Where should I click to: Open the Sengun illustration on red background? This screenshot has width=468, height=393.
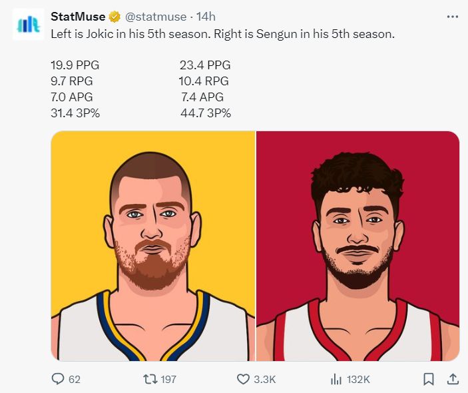click(x=357, y=246)
